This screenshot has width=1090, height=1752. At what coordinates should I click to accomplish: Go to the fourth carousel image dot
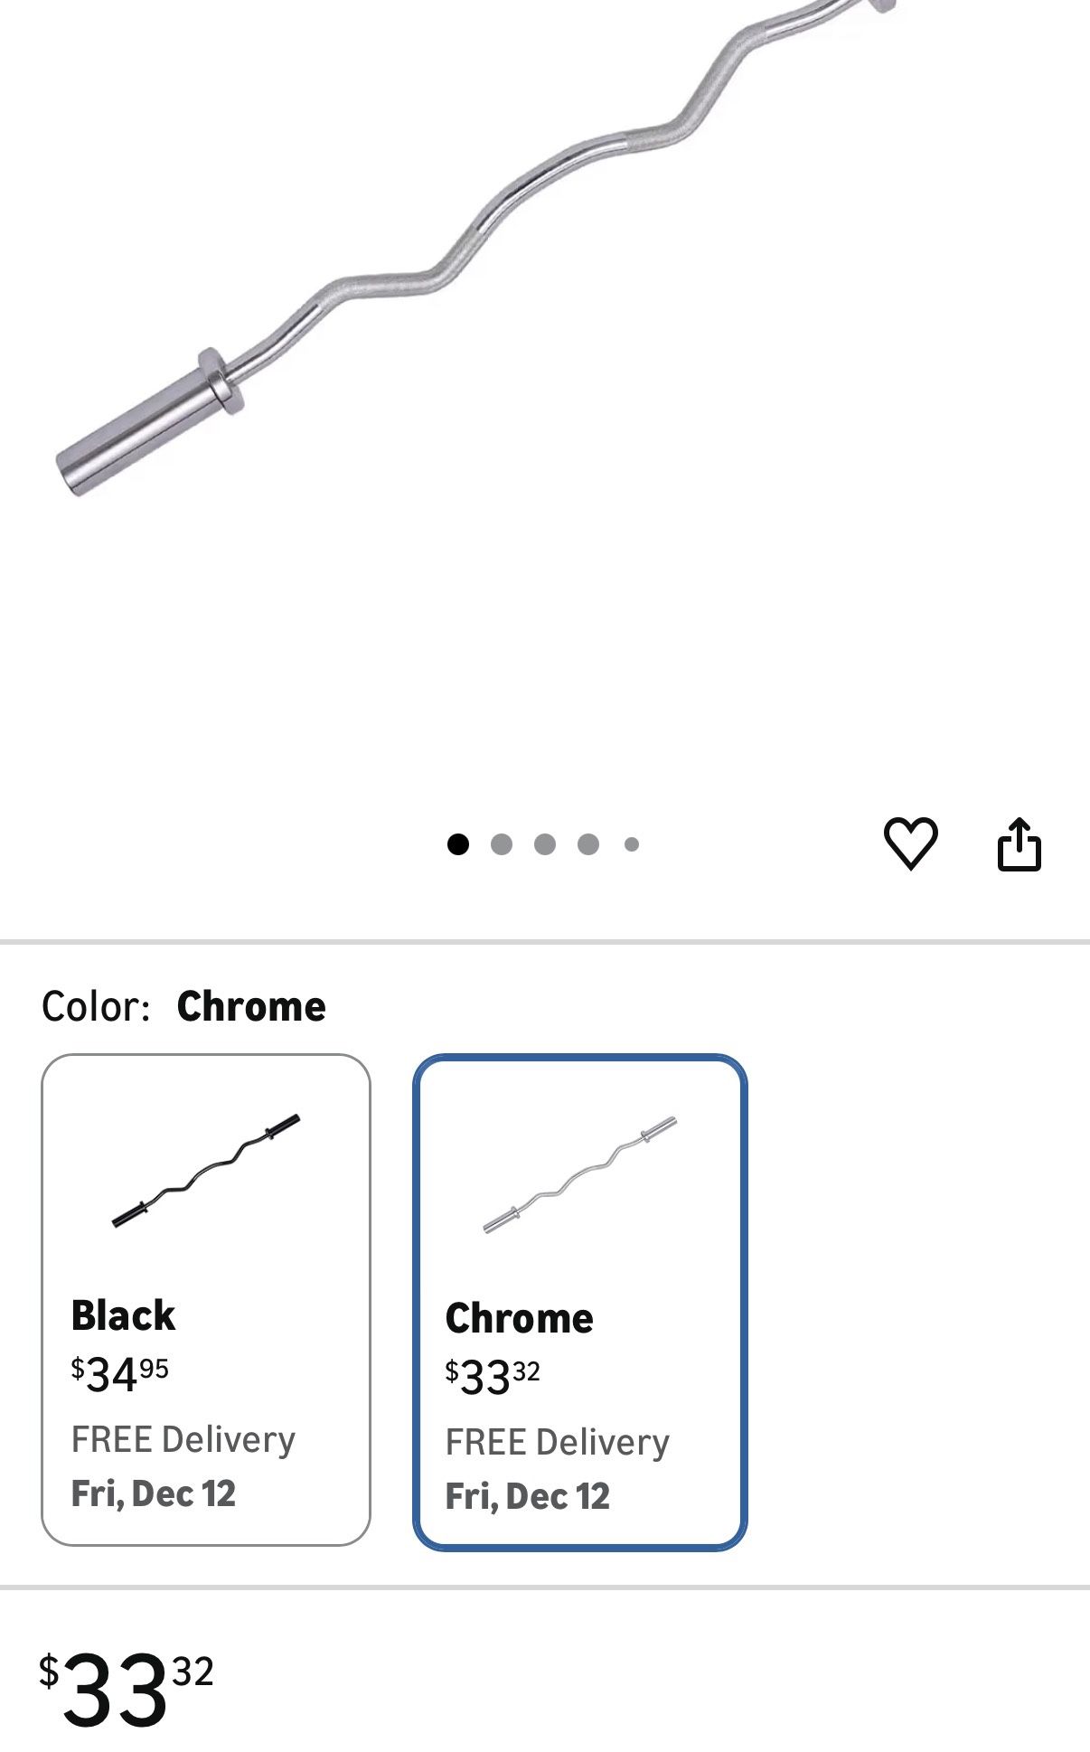(588, 844)
